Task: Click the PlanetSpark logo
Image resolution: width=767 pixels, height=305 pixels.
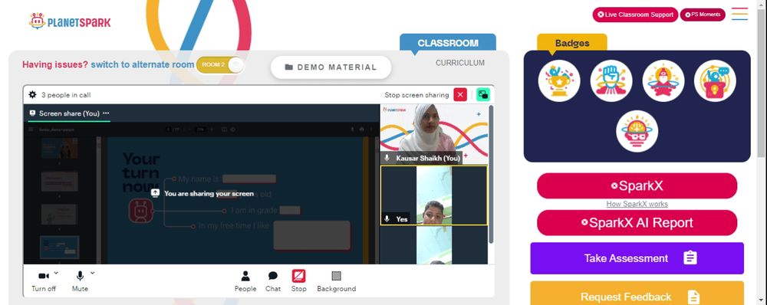Action: click(x=70, y=21)
